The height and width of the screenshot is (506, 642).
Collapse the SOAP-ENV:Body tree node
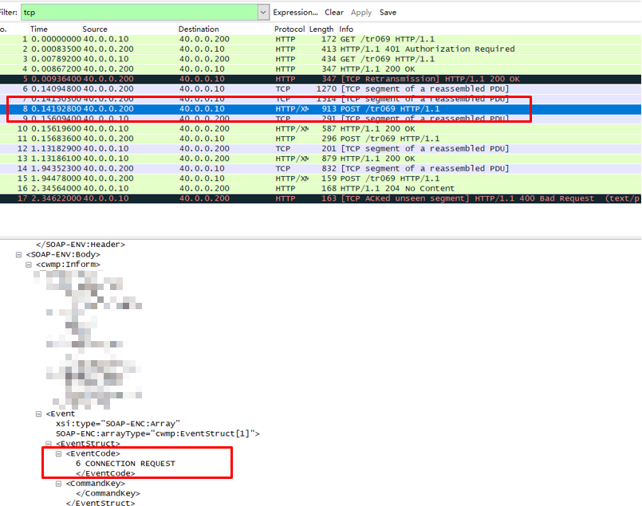(18, 254)
